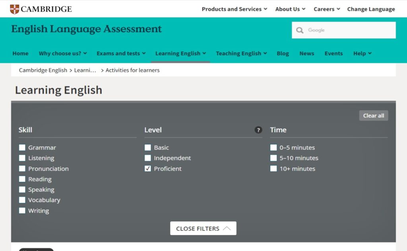Select the 5–10 minutes checkbox
The width and height of the screenshot is (407, 251).
(x=273, y=158)
